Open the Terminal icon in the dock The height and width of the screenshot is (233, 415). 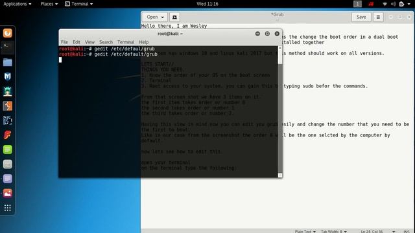[x=7, y=47]
